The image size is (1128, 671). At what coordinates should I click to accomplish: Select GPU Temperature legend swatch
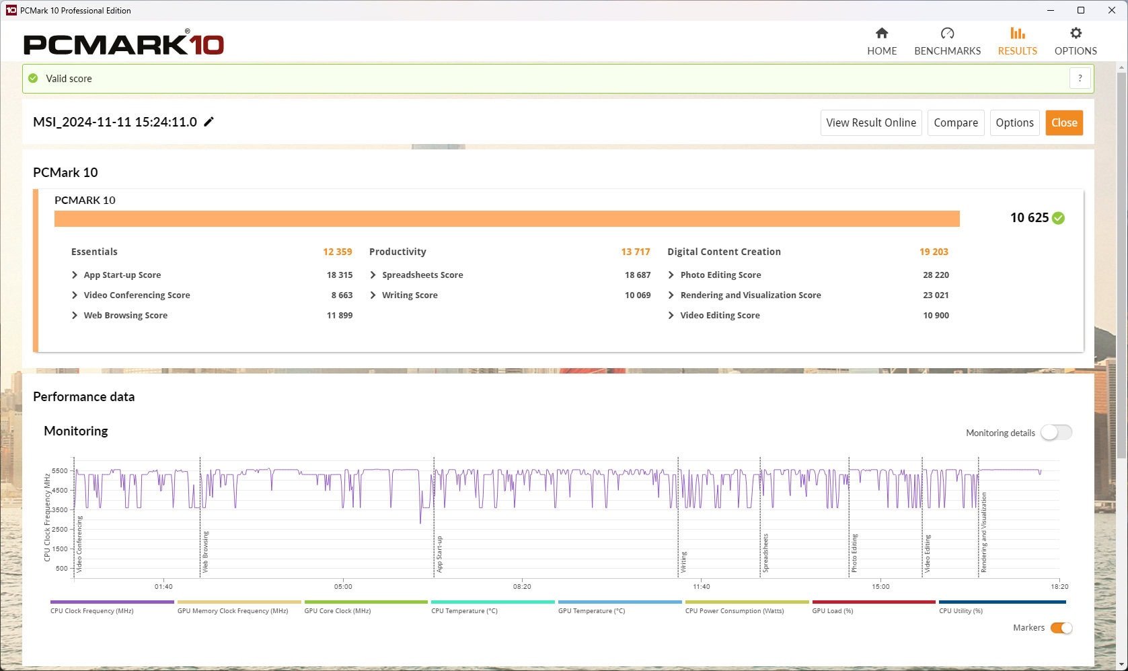(619, 602)
